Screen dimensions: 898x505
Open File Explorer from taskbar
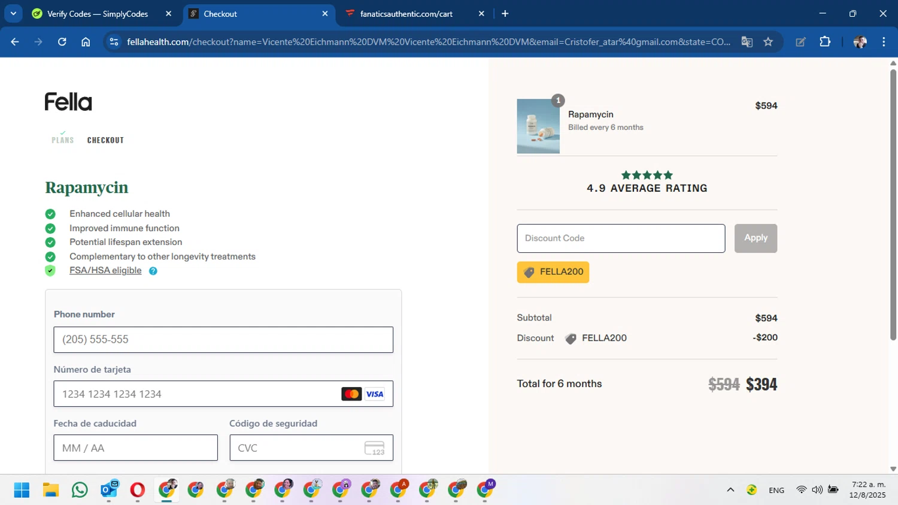(51, 490)
